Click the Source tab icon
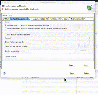The height and width of the screenshot is (95, 98). (x=62, y=19)
